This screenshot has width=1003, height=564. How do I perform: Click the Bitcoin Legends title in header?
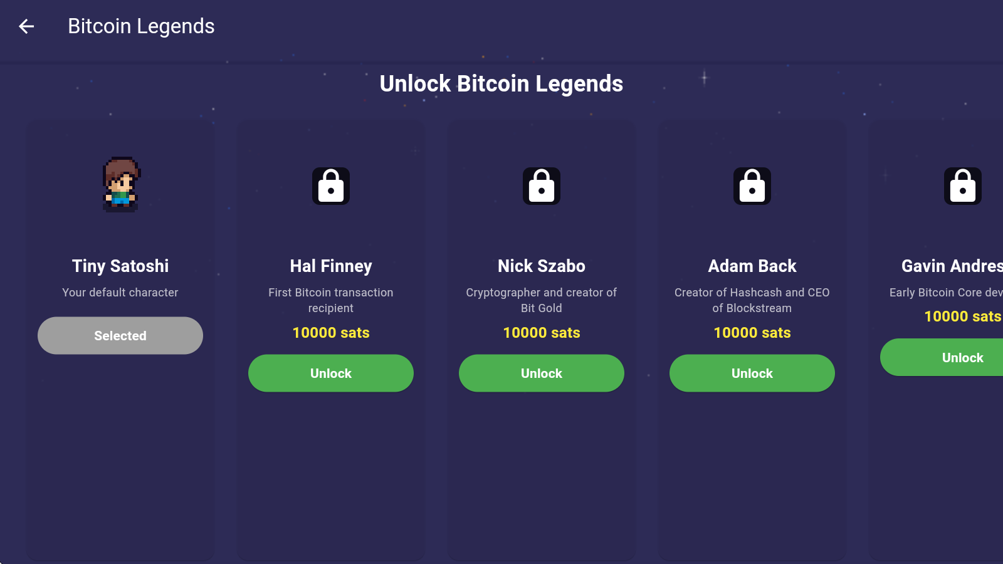click(141, 26)
